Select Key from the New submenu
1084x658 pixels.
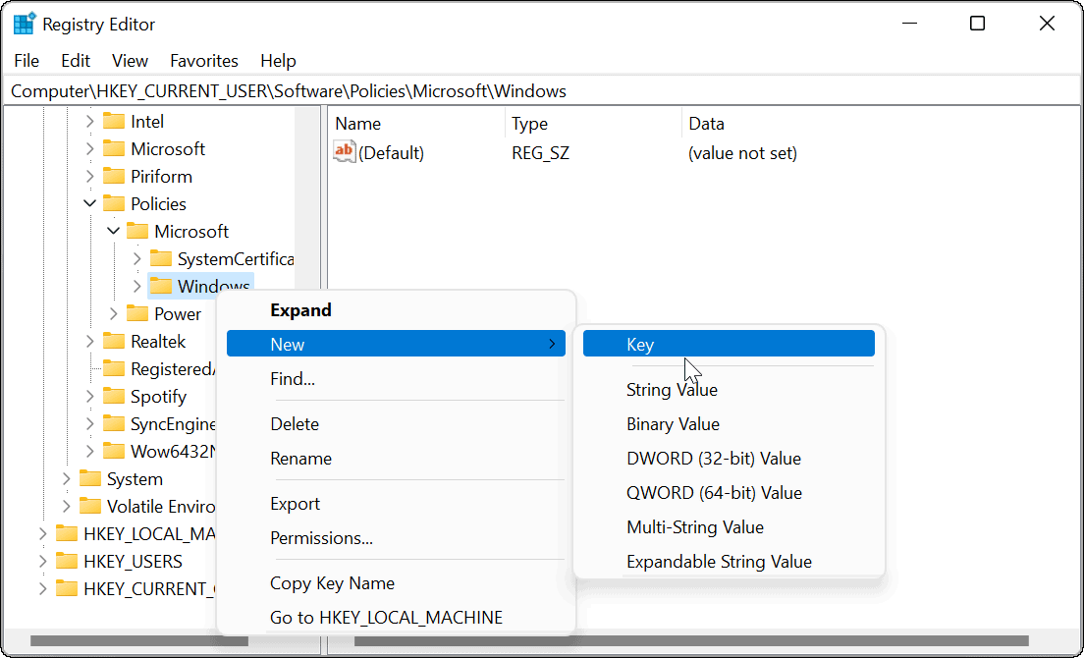[642, 344]
